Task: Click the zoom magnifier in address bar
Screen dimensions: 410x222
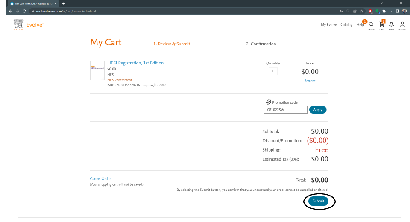Action: [x=348, y=11]
